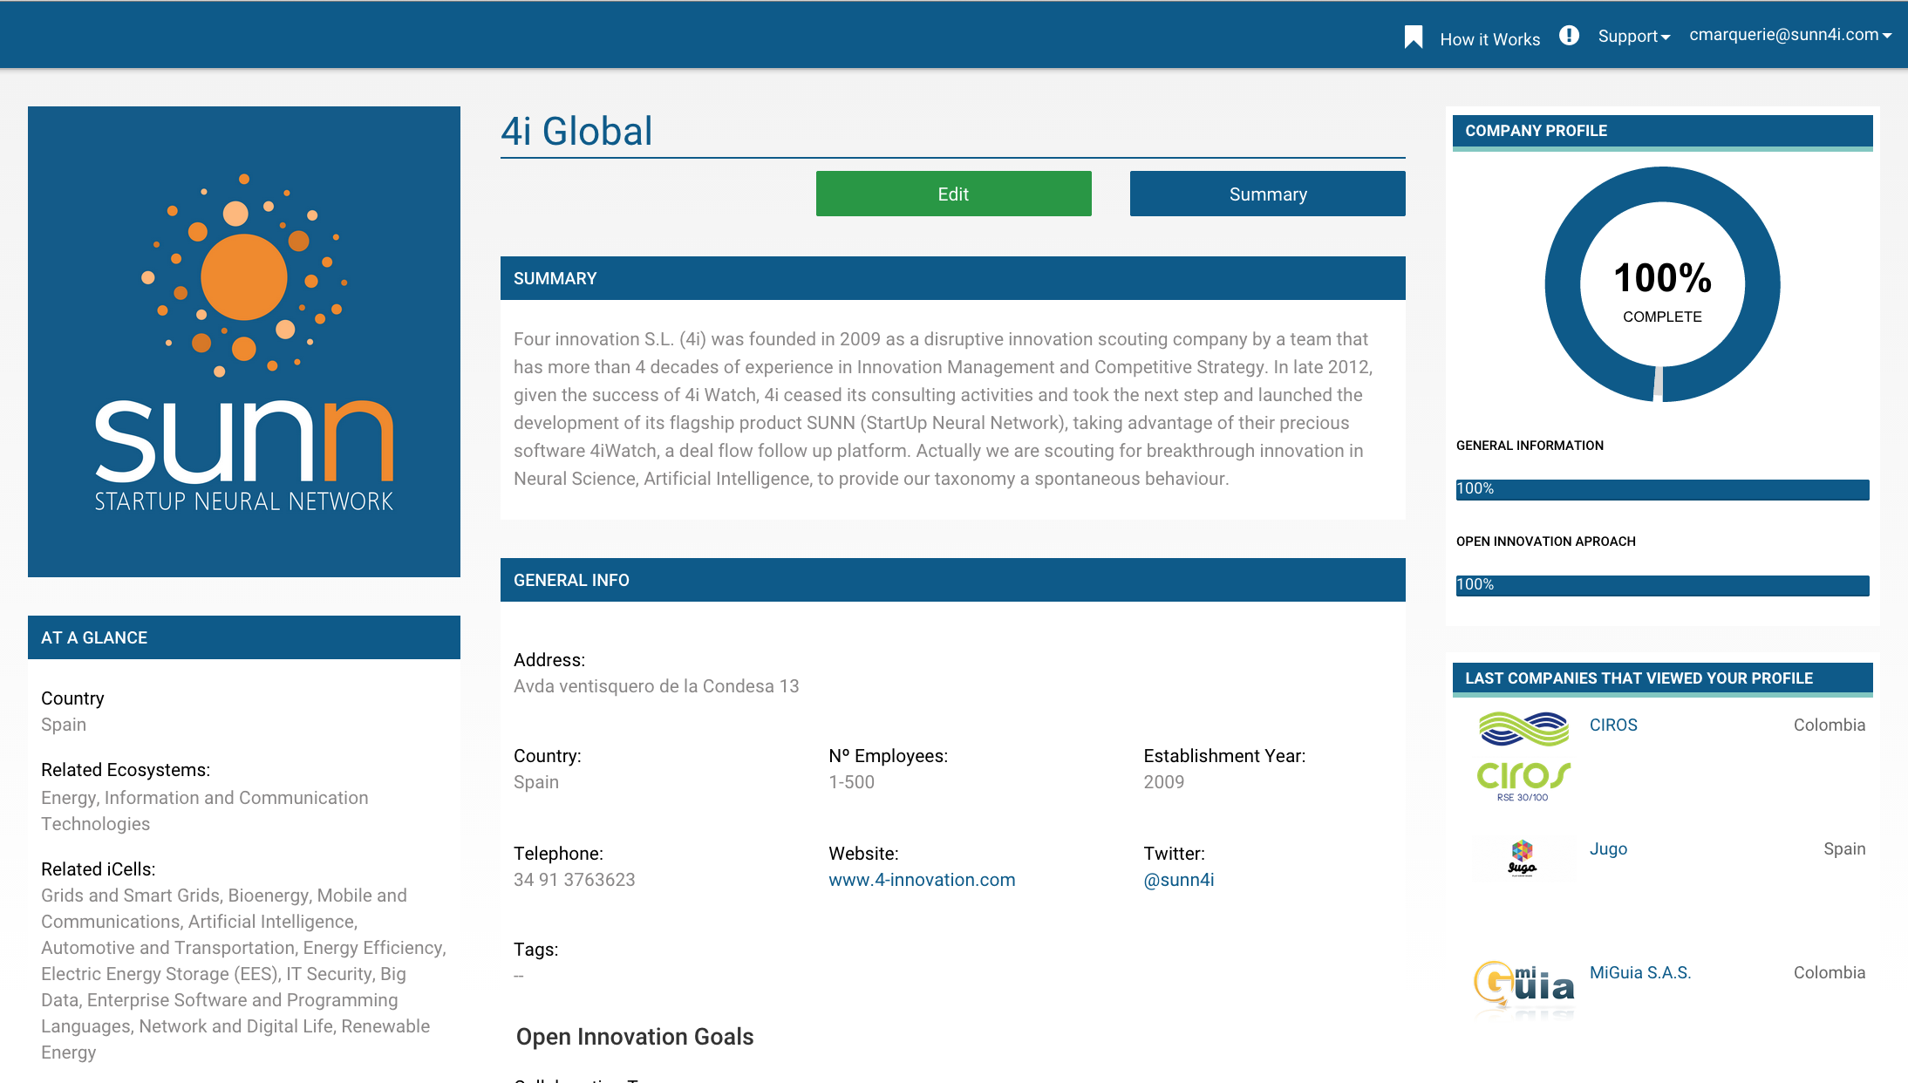Viewport: 1908px width, 1083px height.
Task: Click the SUNN Startup Neural Network logo
Action: click(244, 342)
